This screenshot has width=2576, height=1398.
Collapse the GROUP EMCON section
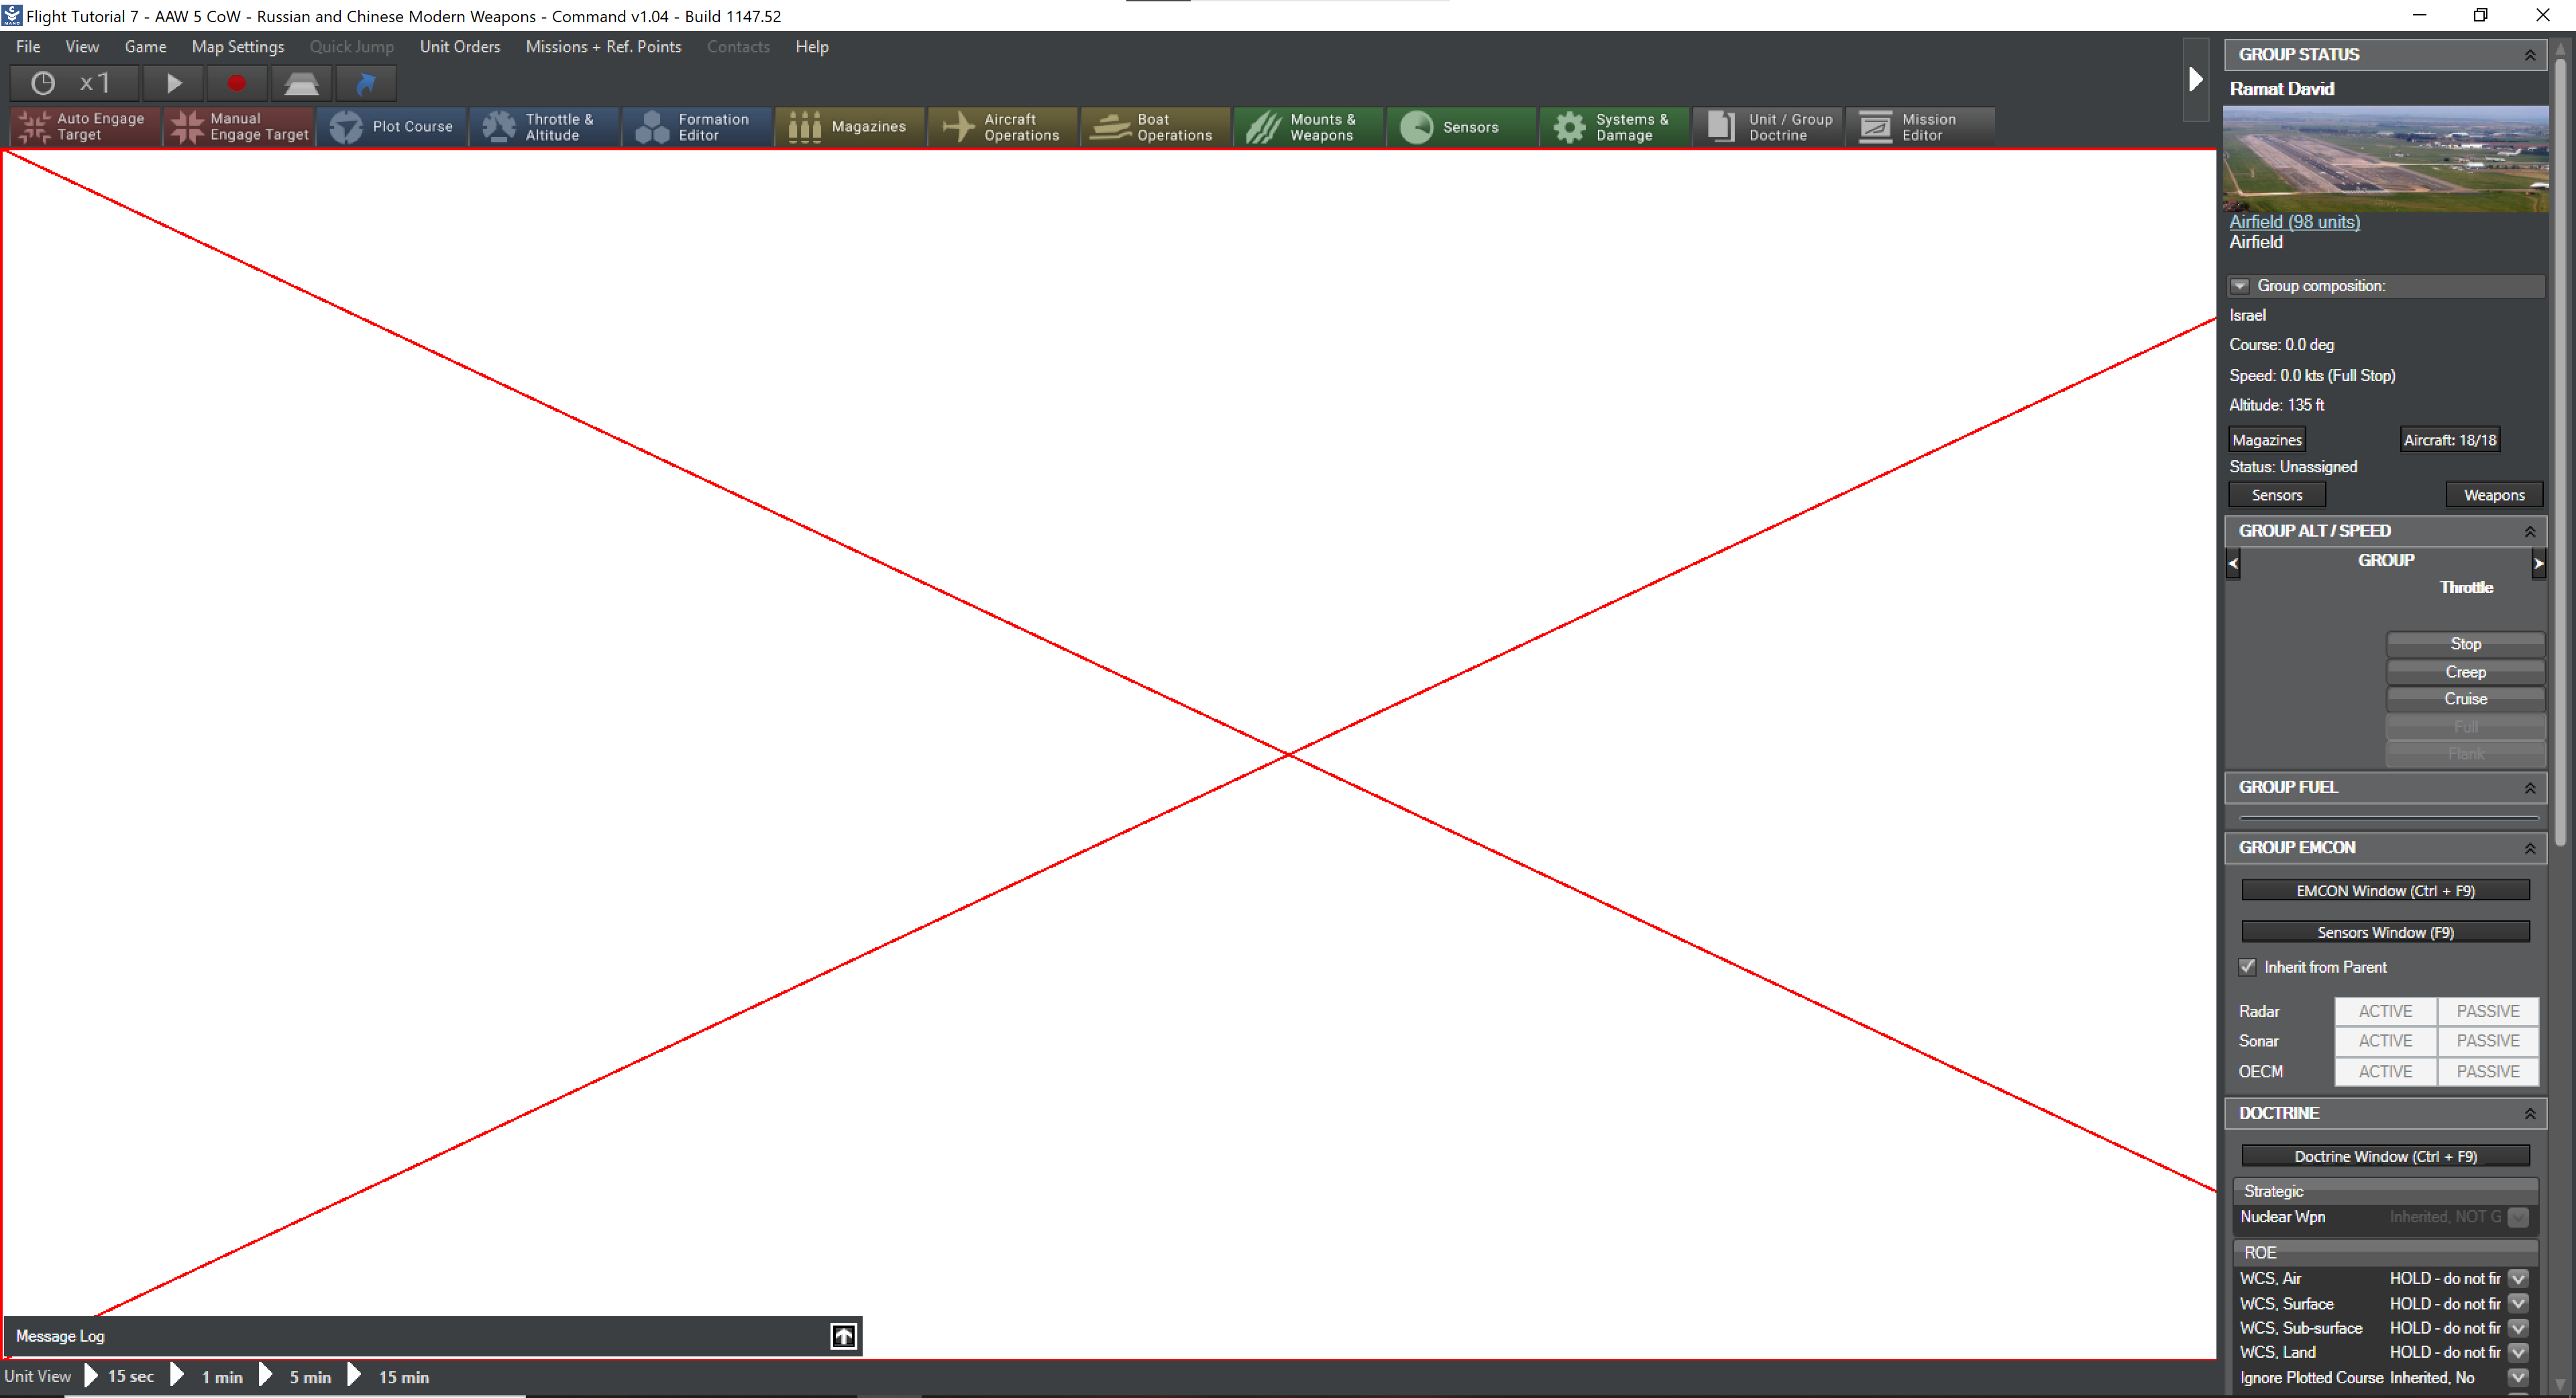tap(2529, 848)
